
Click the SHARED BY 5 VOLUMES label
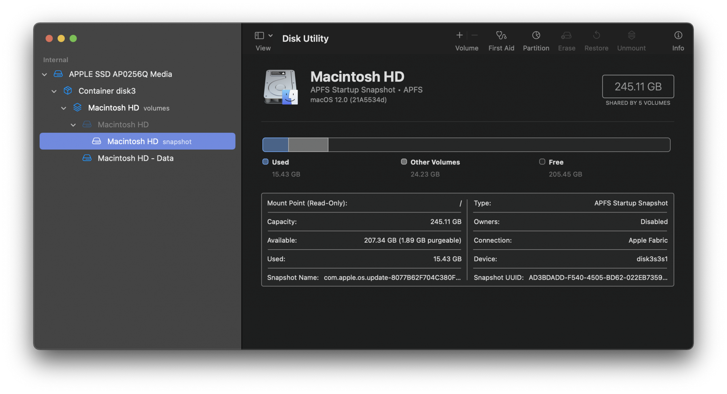coord(638,103)
